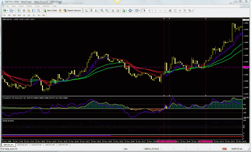Toggle the Market Watch window icon
The image size is (251, 152).
pos(19,10)
